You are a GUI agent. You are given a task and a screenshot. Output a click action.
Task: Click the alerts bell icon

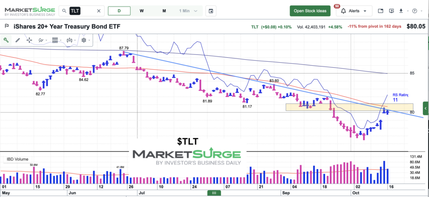tap(344, 11)
